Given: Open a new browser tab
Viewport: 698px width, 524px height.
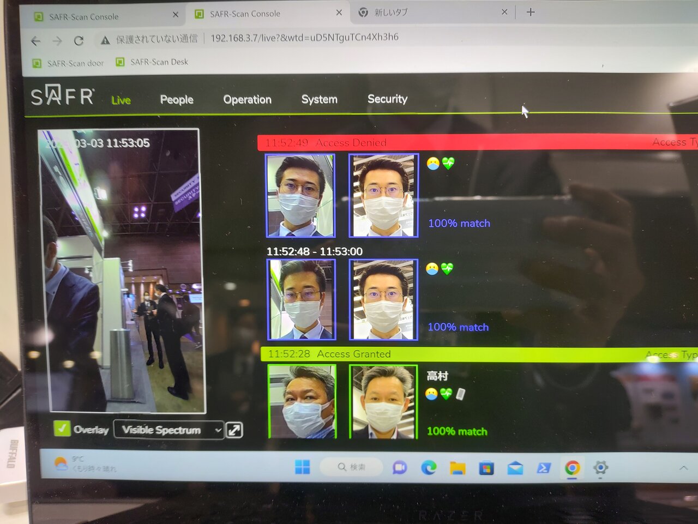Looking at the screenshot, I should pos(531,12).
